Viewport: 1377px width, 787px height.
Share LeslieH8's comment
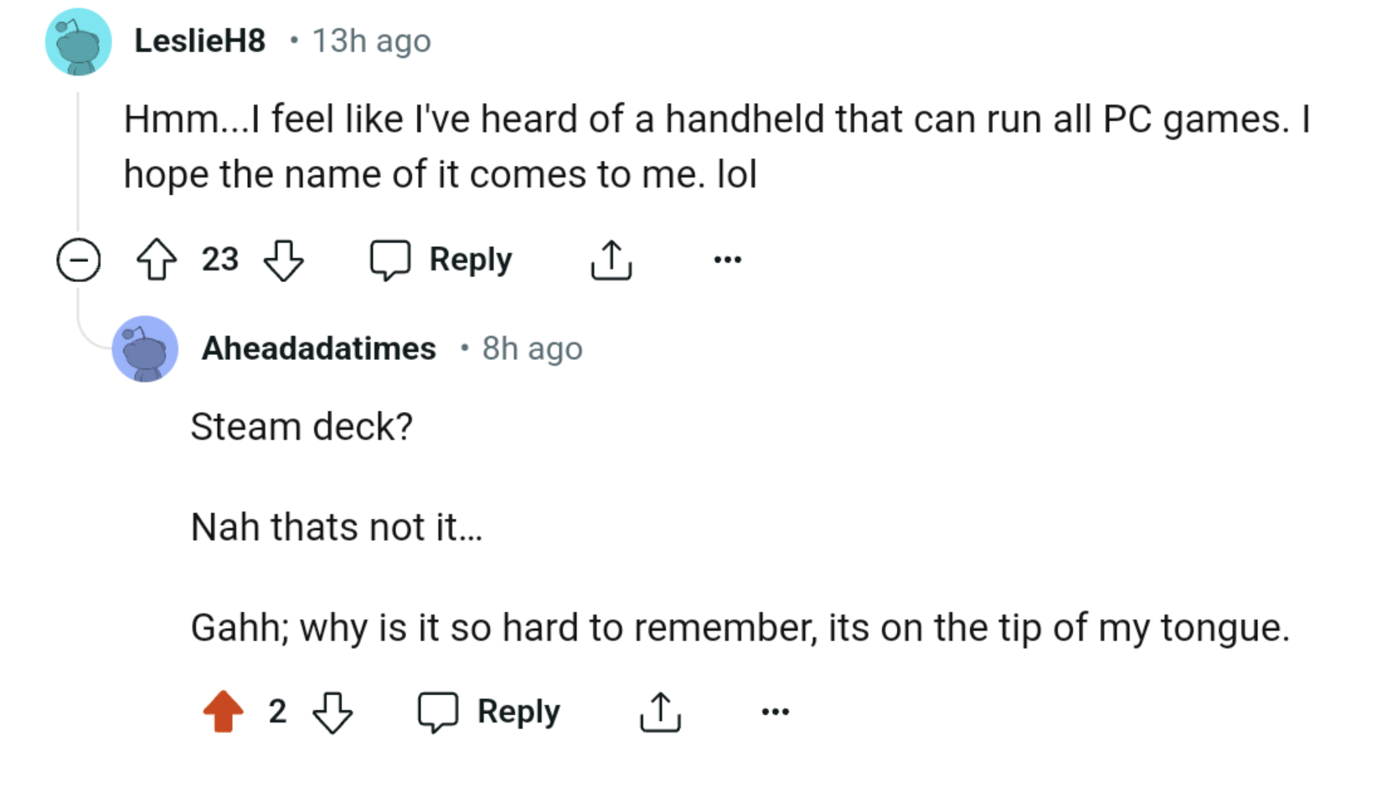[x=611, y=260]
